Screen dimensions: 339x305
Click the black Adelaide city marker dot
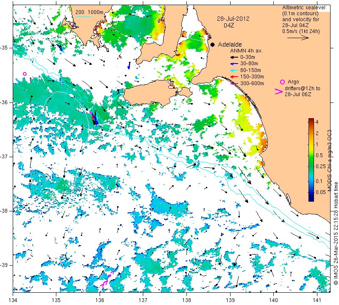[x=213, y=44]
